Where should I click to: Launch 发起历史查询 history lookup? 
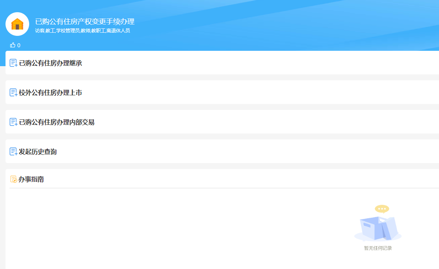click(x=38, y=152)
